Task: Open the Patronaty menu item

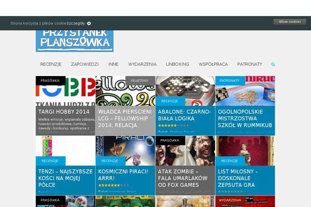Action: pyautogui.click(x=249, y=64)
